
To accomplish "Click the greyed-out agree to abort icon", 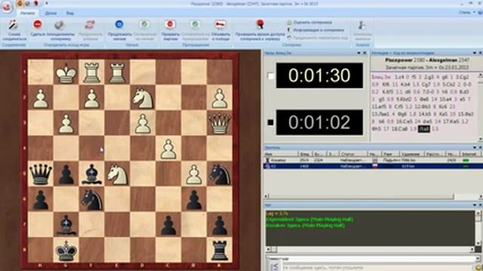I will [195, 24].
